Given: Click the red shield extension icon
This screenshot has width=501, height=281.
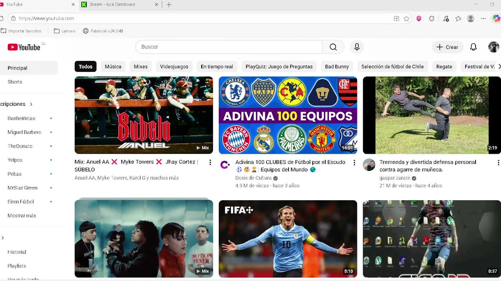Looking at the screenshot, I should [x=419, y=18].
